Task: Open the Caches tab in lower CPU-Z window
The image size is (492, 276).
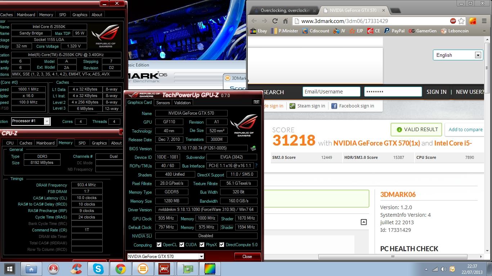Action: click(x=26, y=143)
